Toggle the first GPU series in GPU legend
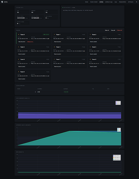Screen dimensions: 139x179 point(117,156)
